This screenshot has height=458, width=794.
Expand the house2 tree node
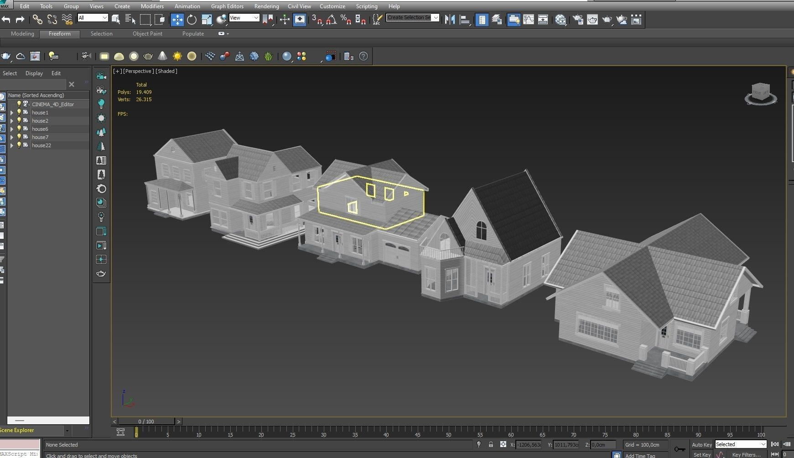click(x=12, y=121)
